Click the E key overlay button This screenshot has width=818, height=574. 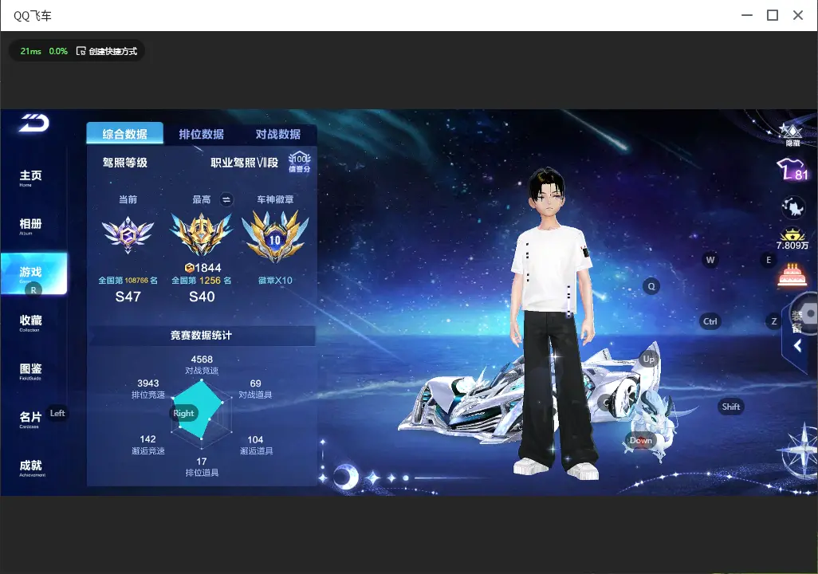(x=768, y=260)
